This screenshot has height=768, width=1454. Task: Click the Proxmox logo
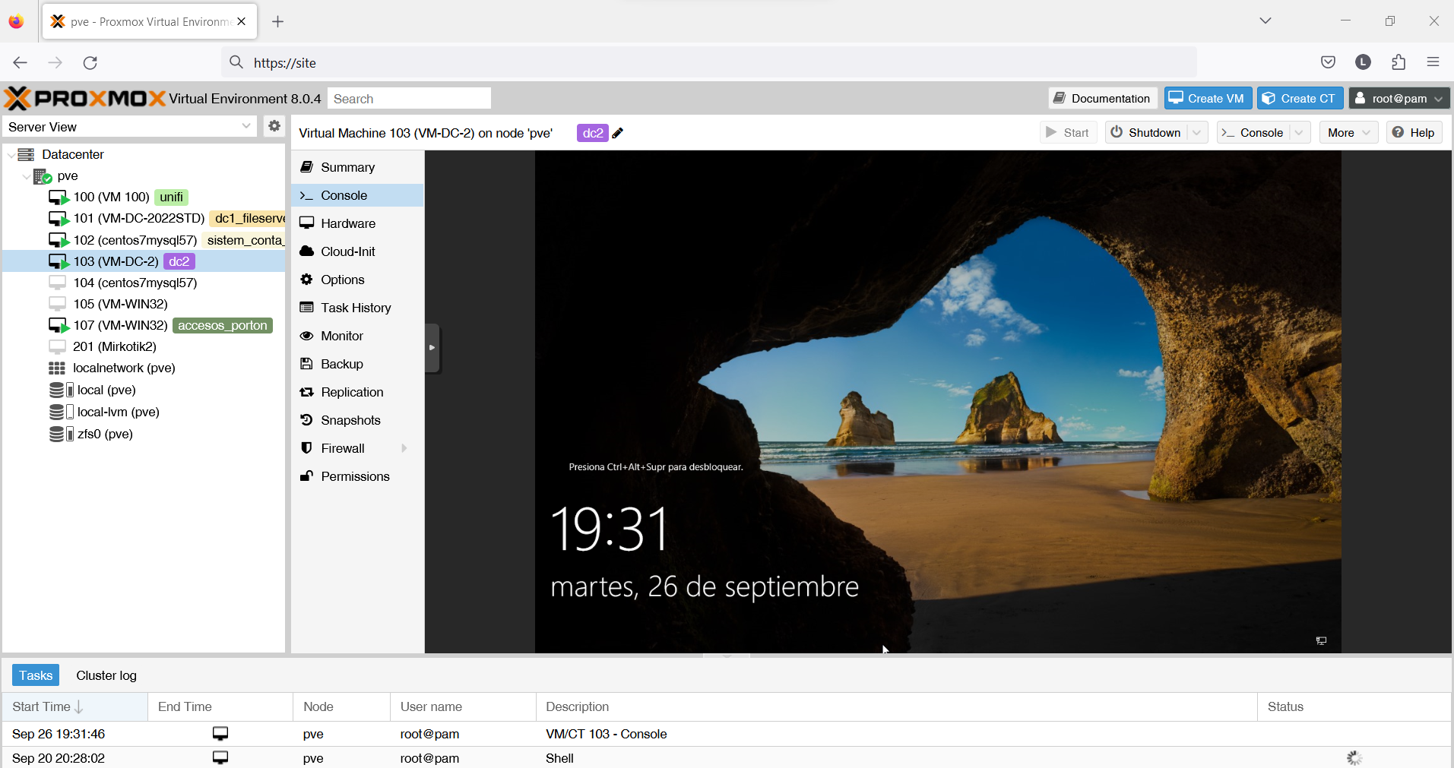pos(85,98)
